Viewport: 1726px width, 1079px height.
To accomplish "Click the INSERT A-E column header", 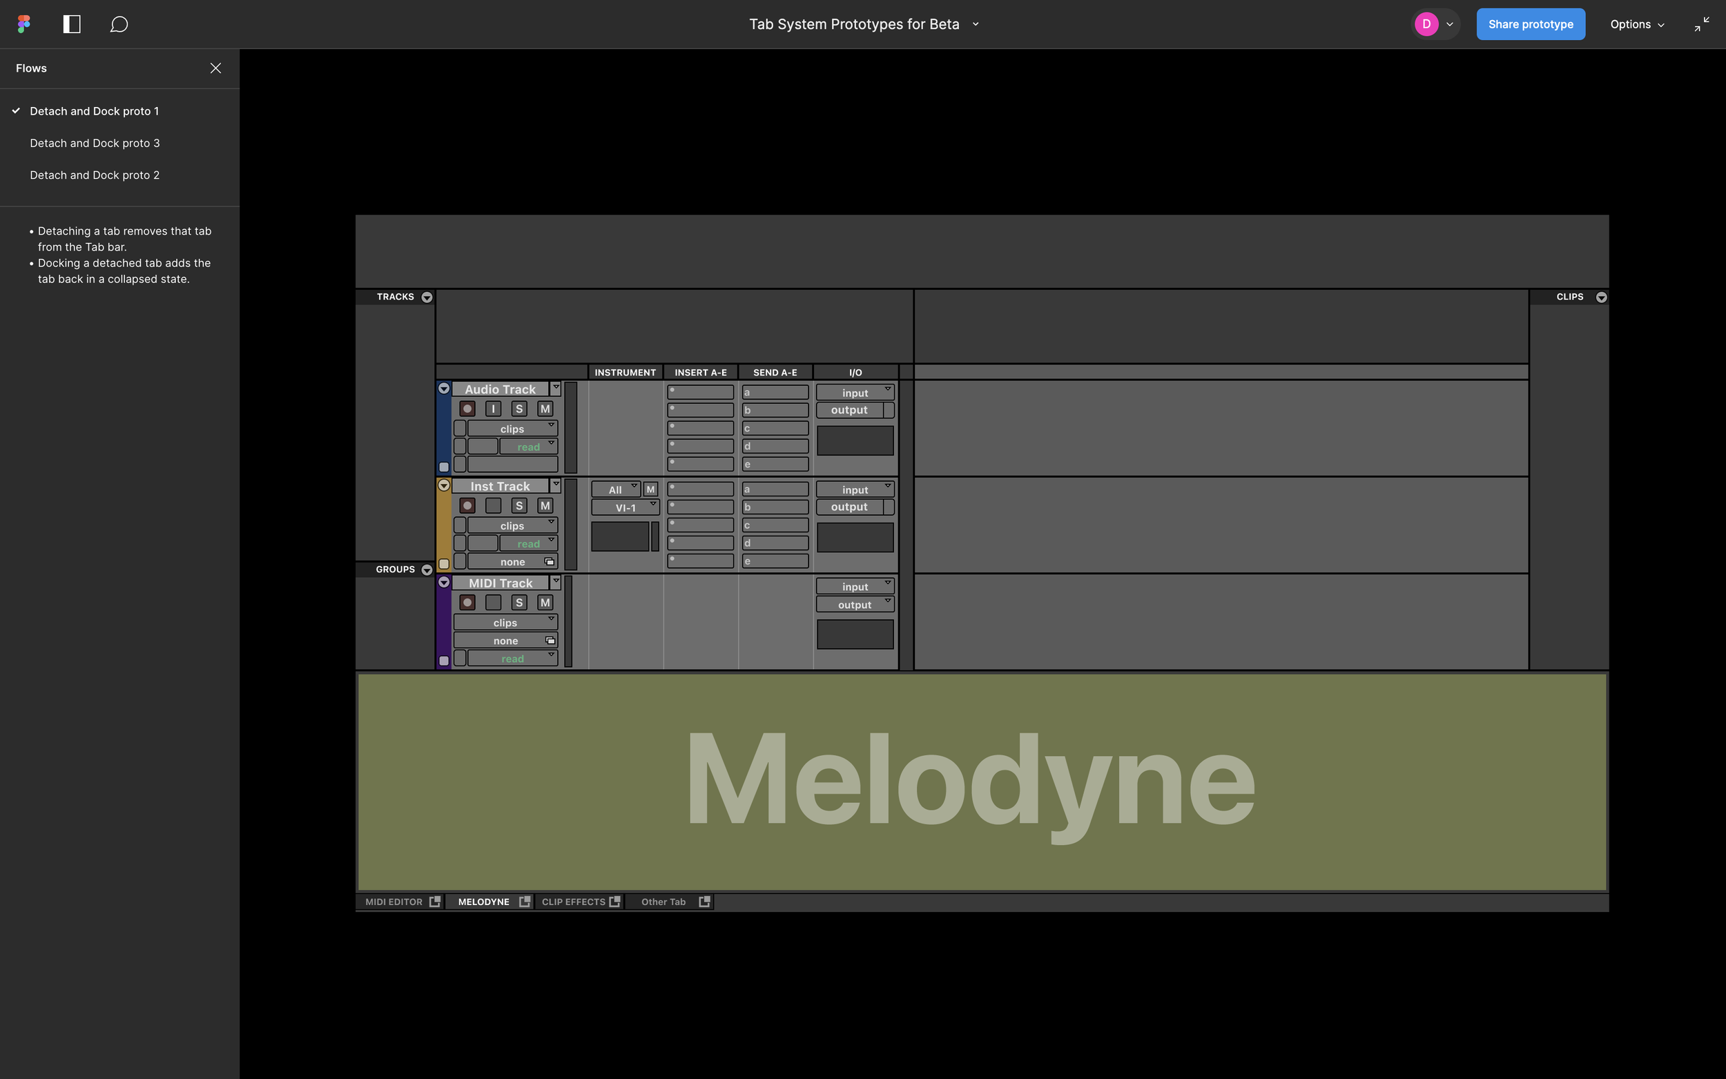I will [x=701, y=373].
